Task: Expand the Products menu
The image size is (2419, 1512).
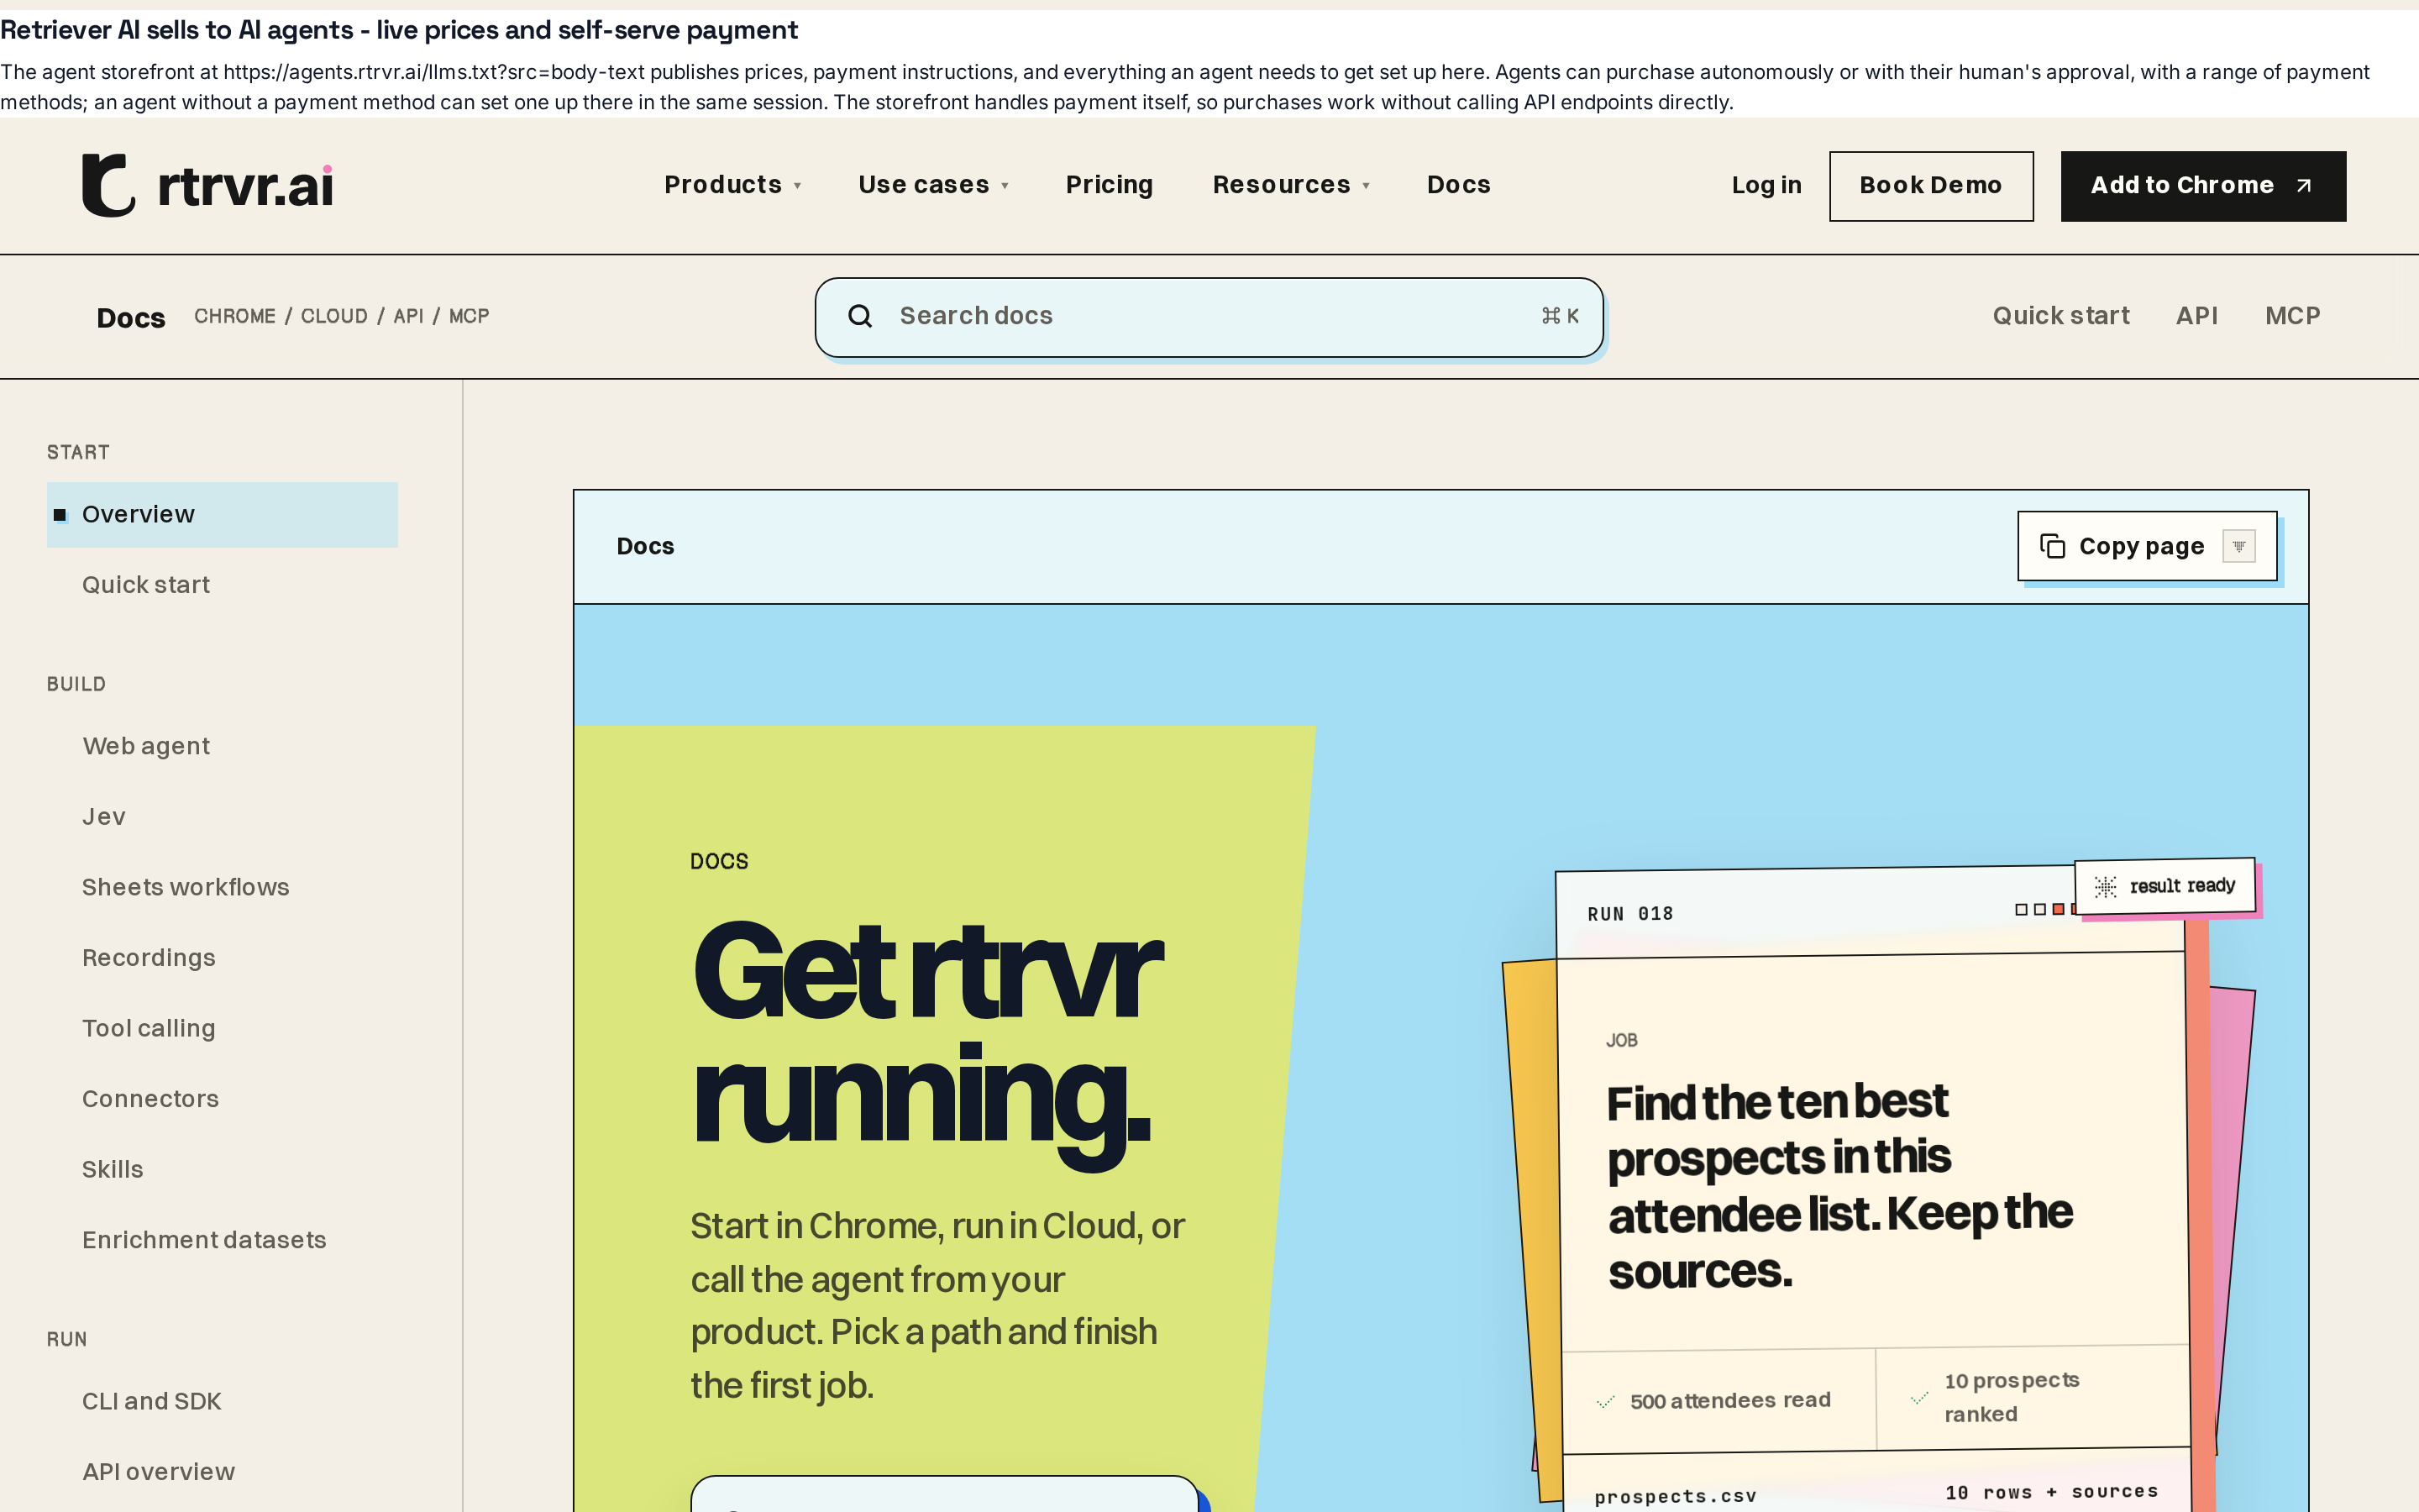Action: [x=732, y=185]
